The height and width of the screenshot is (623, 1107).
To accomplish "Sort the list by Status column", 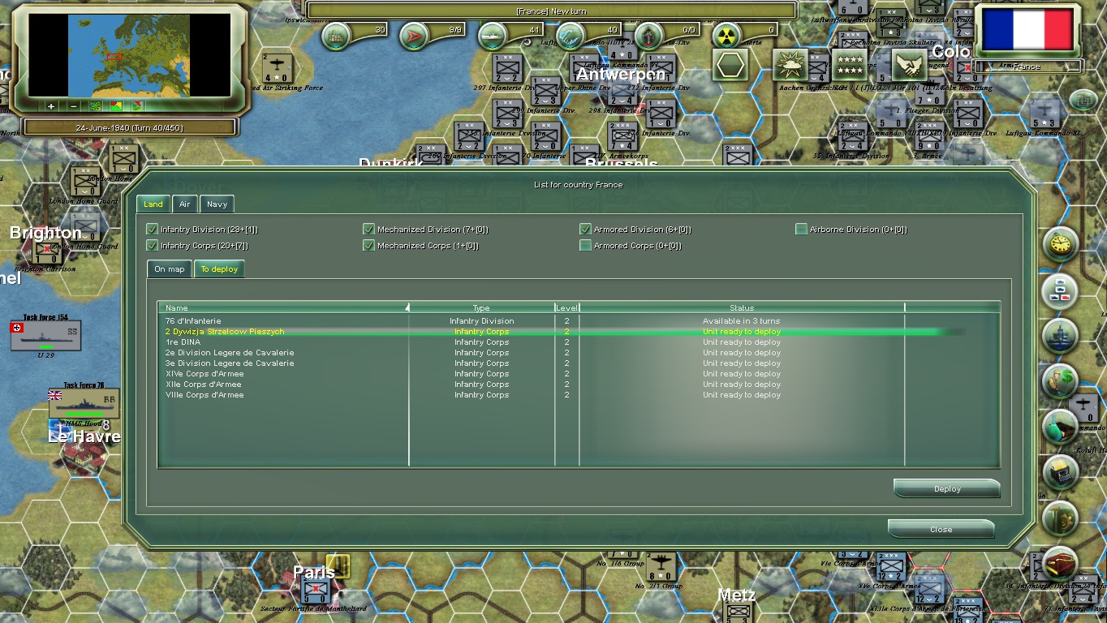I will coord(742,307).
